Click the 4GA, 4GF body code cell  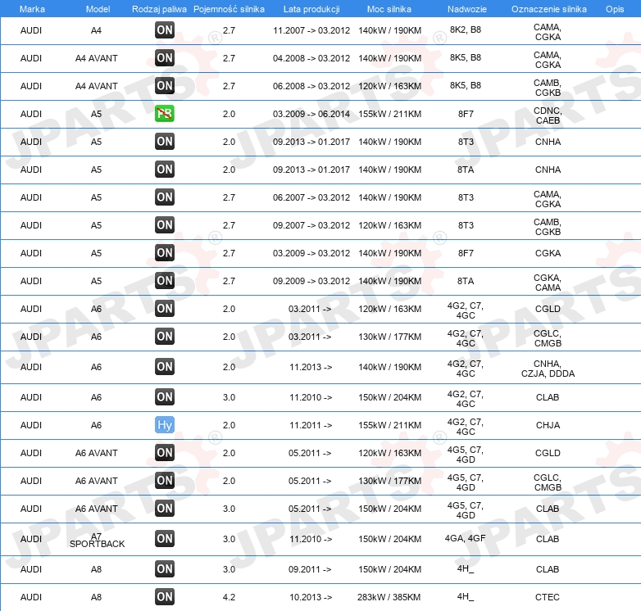pyautogui.click(x=466, y=538)
